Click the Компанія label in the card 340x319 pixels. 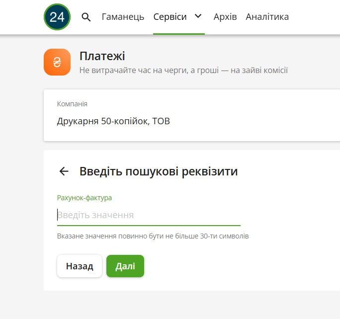[72, 104]
